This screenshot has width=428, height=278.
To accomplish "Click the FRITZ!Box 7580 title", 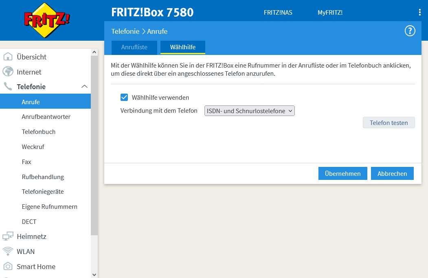I will (x=152, y=12).
